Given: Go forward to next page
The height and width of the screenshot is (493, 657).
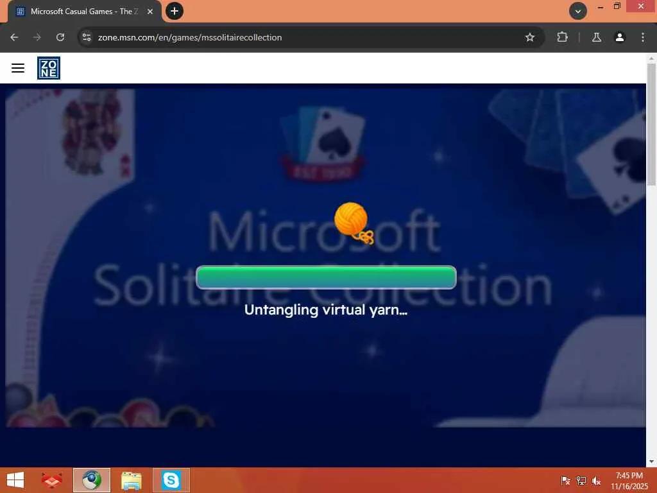Looking at the screenshot, I should tap(37, 37).
